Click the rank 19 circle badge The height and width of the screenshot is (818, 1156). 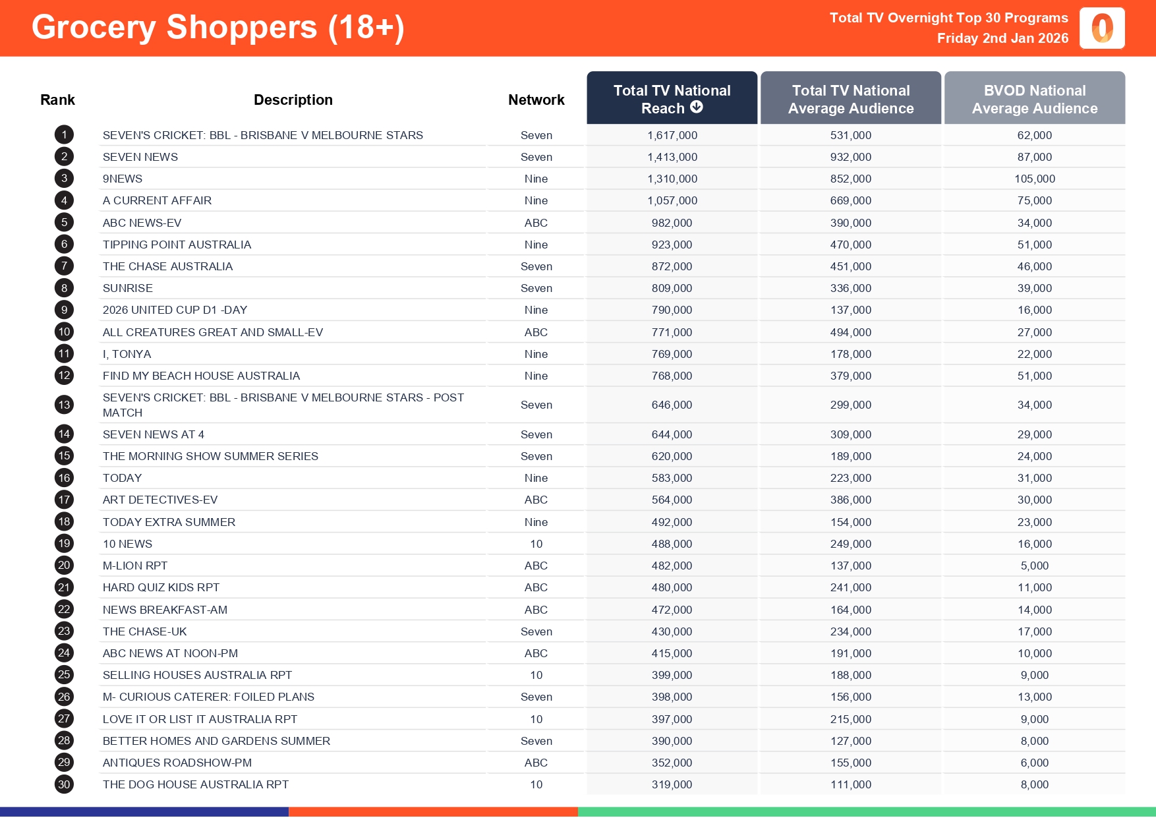tap(64, 544)
